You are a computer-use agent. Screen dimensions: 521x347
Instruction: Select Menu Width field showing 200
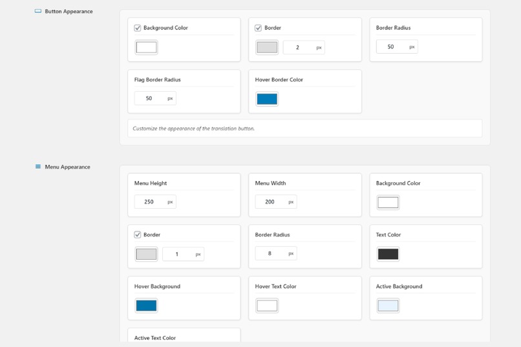tap(276, 202)
